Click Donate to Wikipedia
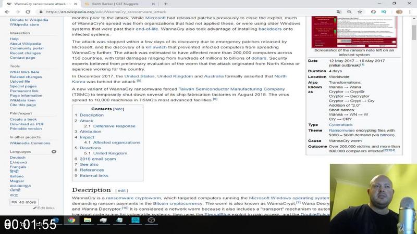 click(29, 20)
